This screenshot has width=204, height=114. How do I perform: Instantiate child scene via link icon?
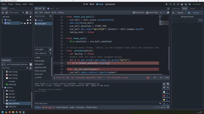[7, 13]
